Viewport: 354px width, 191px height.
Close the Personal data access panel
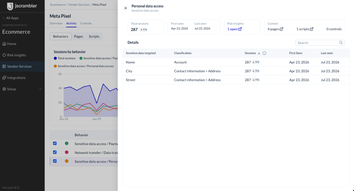pos(125,8)
